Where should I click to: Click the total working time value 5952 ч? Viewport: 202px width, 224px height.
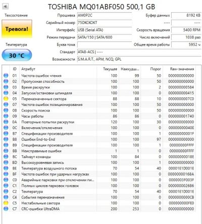(186, 45)
